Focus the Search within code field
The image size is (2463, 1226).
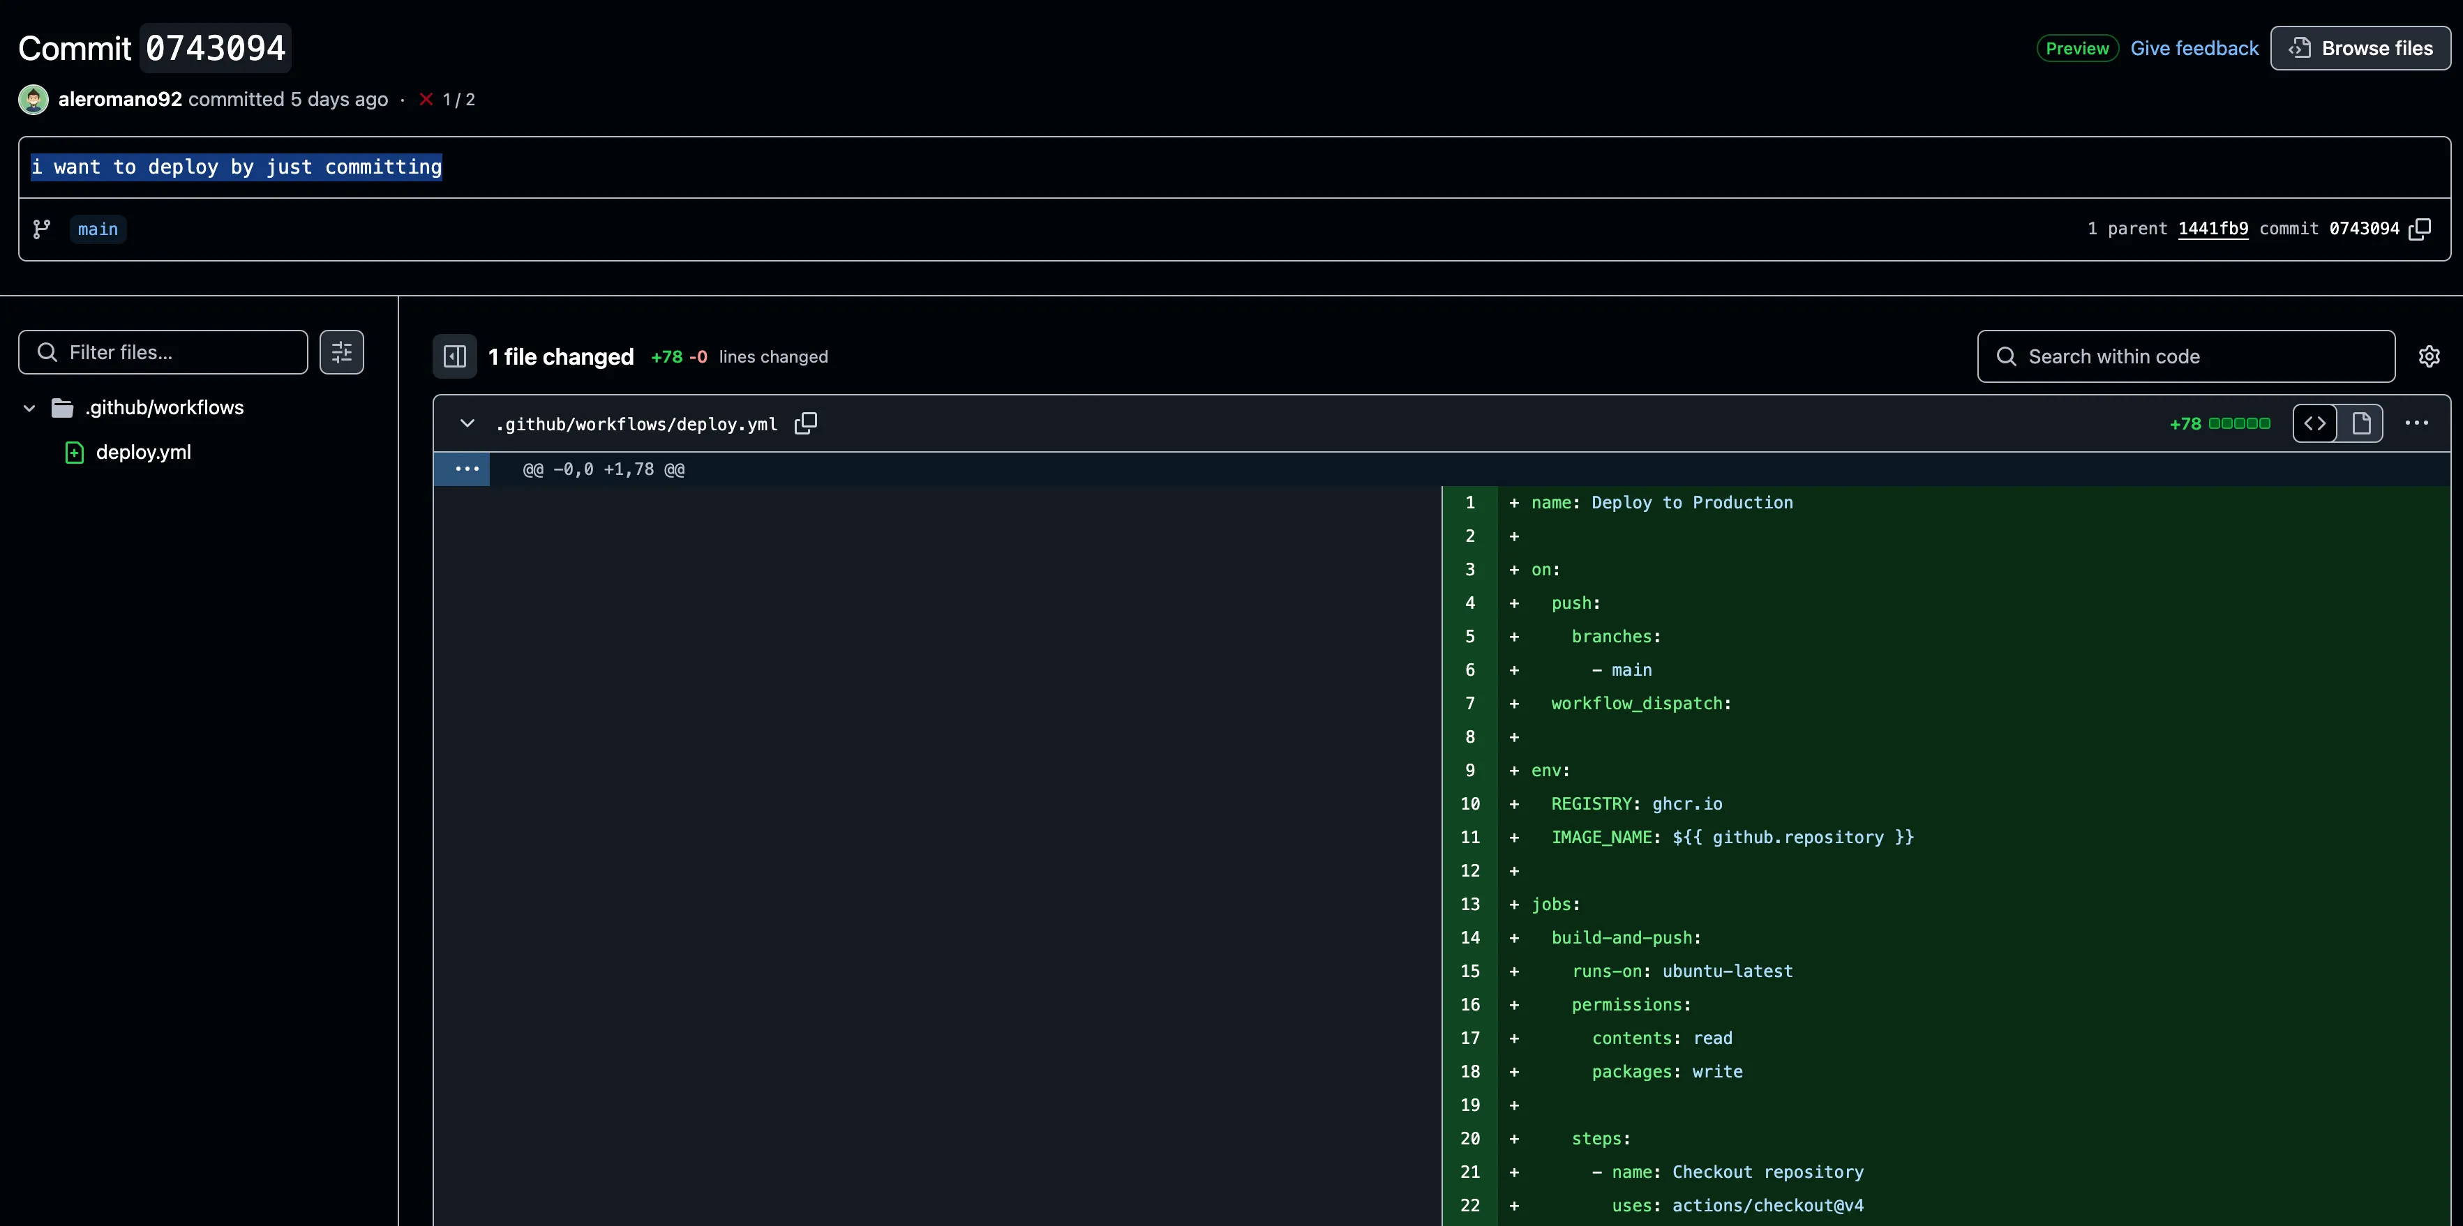click(x=2199, y=356)
